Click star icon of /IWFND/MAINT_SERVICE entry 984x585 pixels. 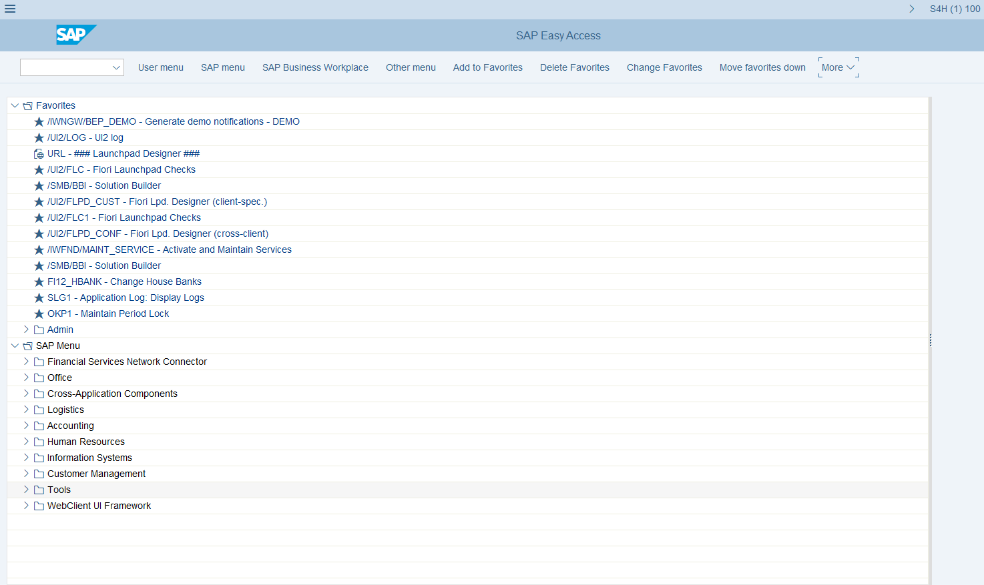point(39,250)
